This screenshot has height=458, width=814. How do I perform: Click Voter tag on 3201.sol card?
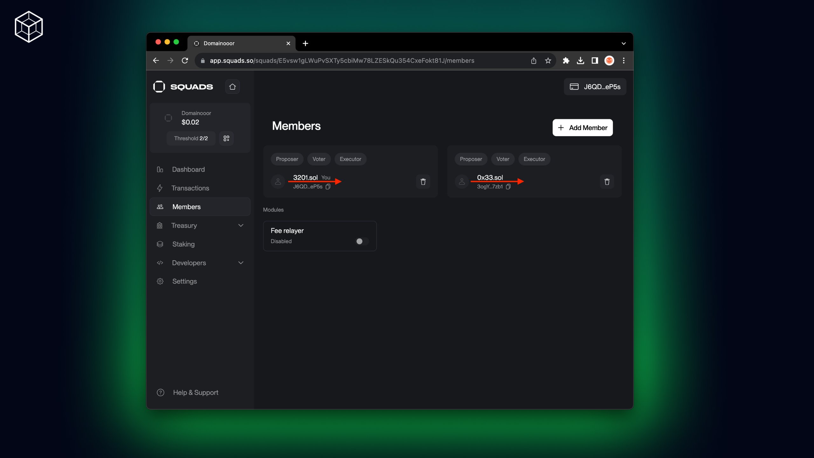(319, 159)
